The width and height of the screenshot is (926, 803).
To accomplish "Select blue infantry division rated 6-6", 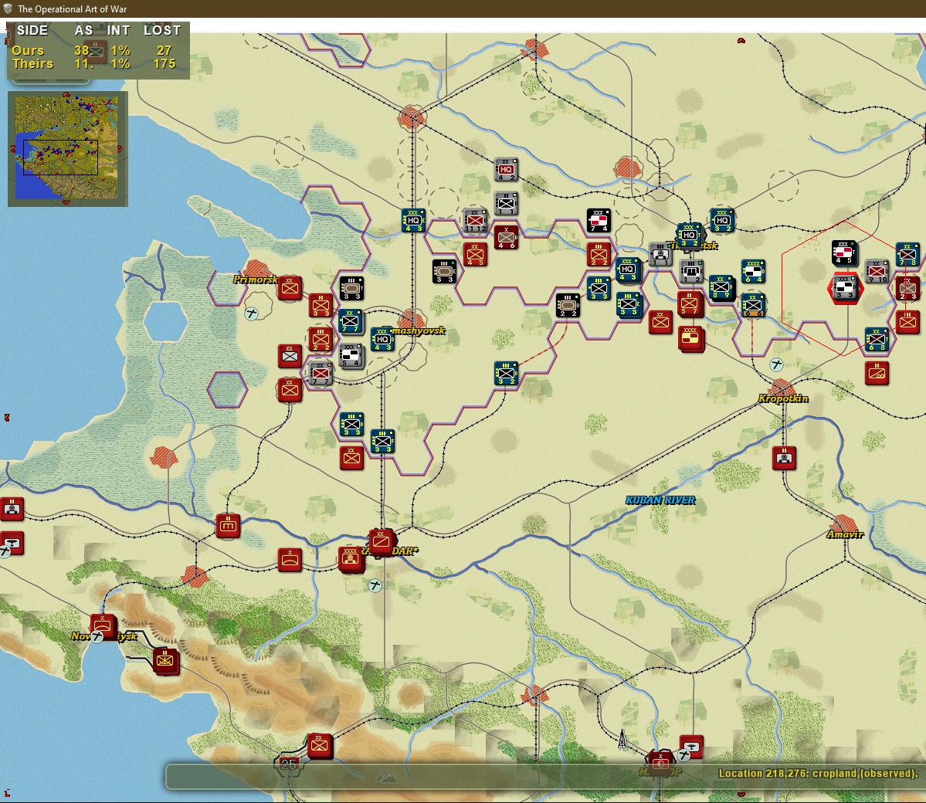I will 753,305.
